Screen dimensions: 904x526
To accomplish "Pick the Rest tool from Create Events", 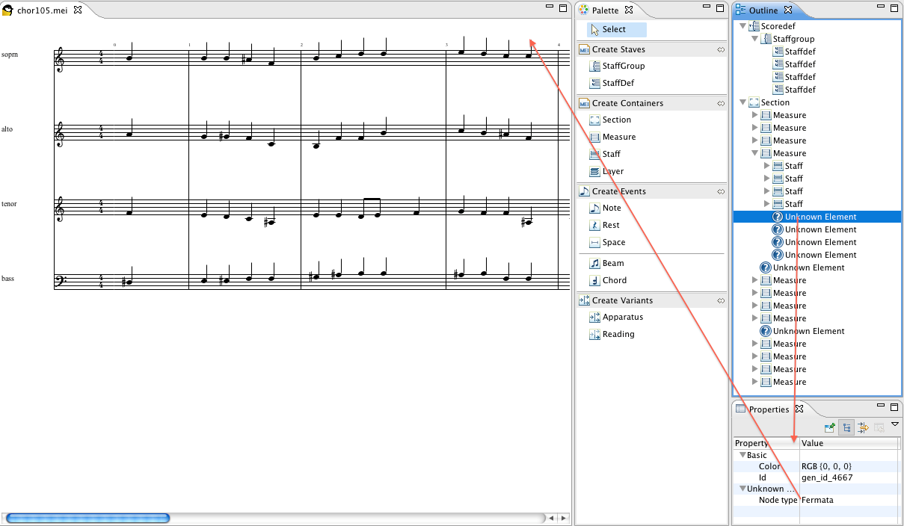I will (610, 226).
